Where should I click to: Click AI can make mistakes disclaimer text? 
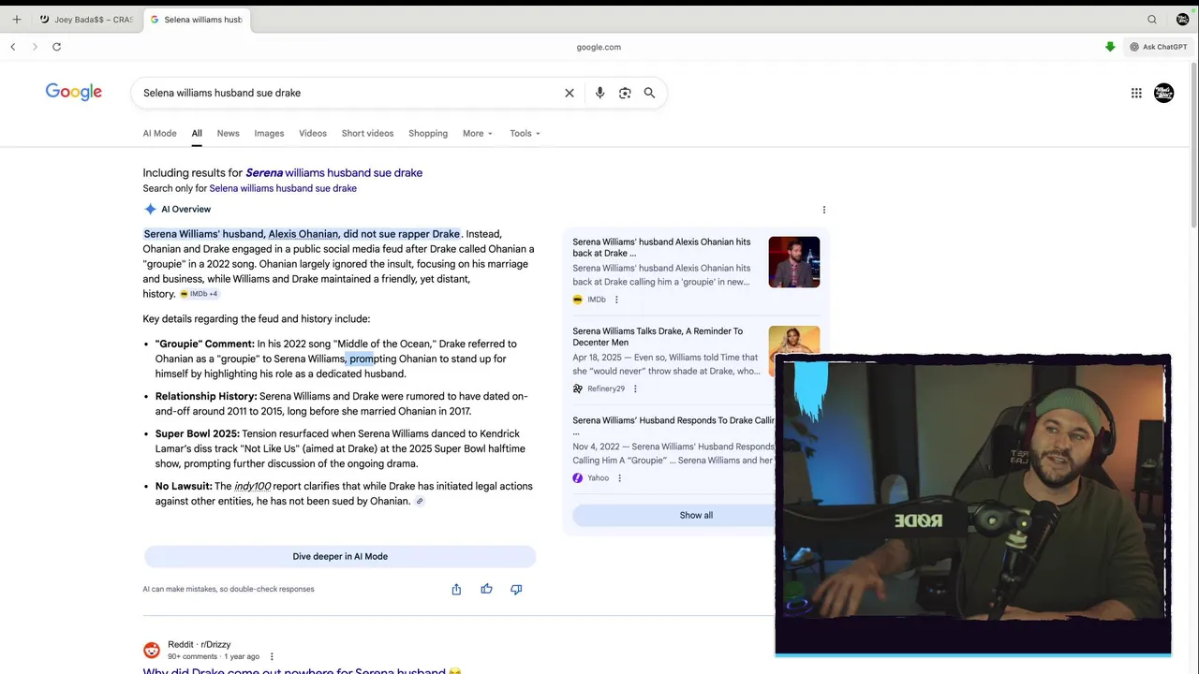pyautogui.click(x=229, y=589)
